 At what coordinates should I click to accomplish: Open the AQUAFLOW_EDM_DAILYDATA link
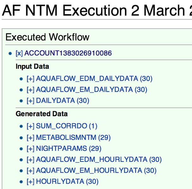(x=87, y=78)
